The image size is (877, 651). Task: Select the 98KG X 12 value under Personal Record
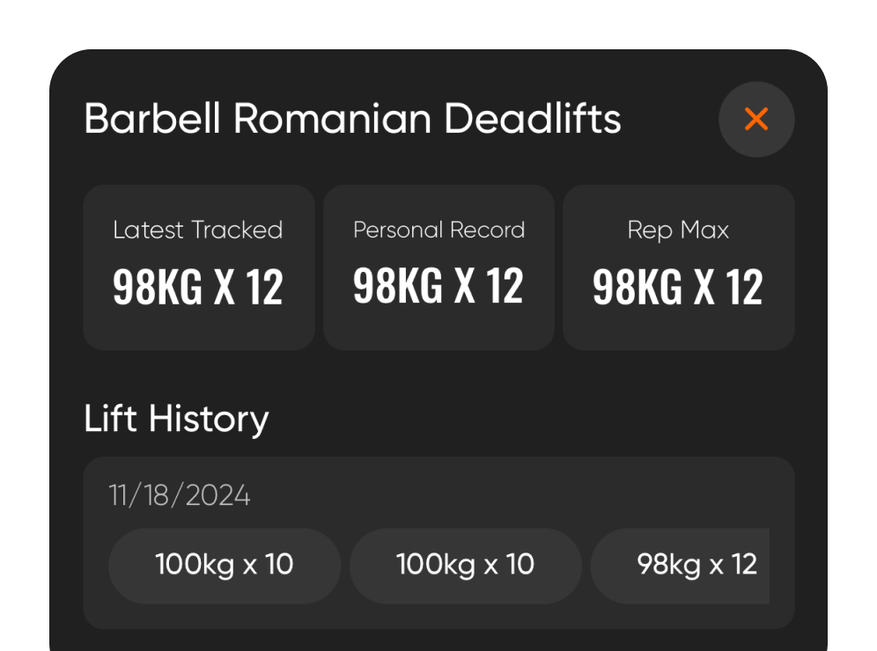[x=438, y=287]
